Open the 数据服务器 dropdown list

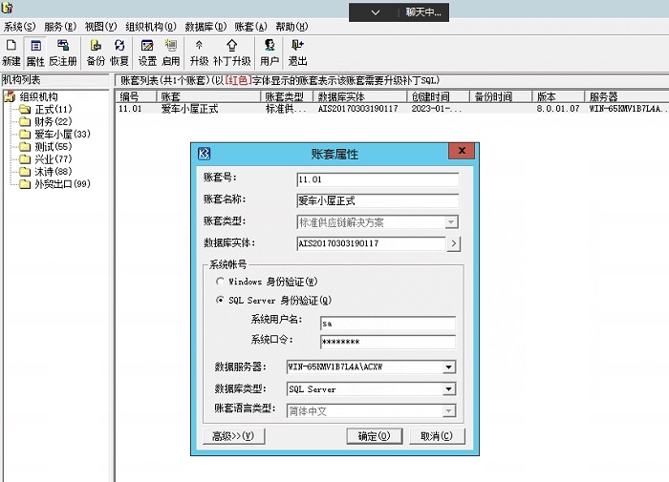(448, 367)
